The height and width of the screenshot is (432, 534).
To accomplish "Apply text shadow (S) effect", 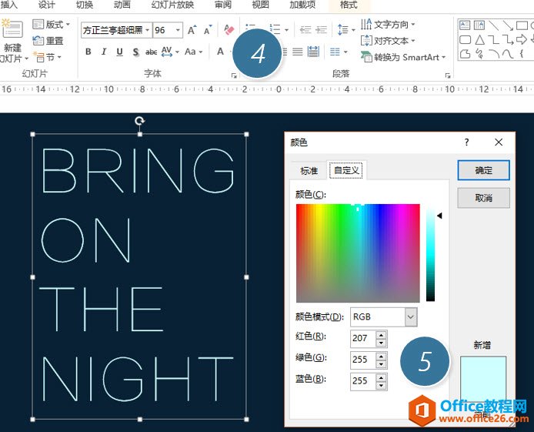I will point(135,52).
